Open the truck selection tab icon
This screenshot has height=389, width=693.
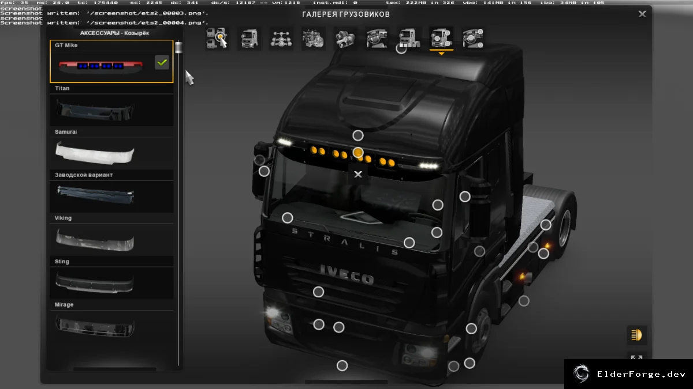217,38
